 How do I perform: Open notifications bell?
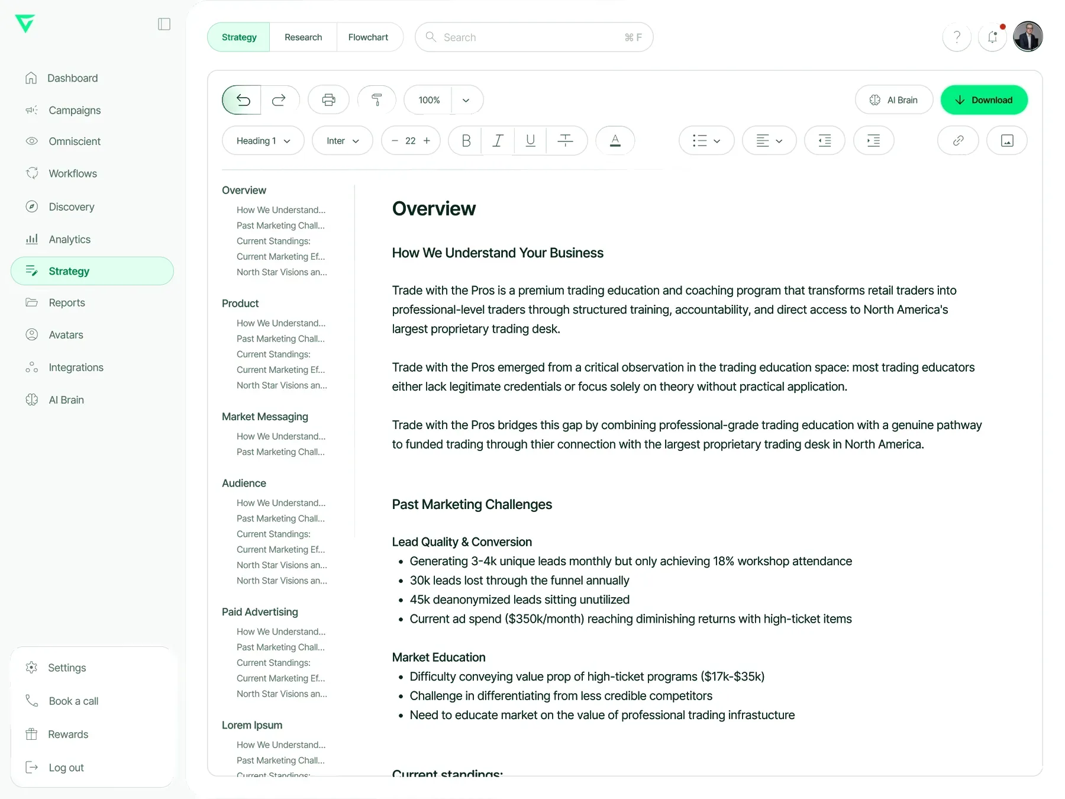993,37
